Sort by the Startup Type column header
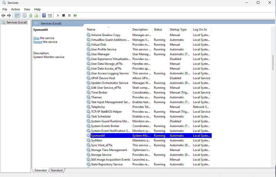Image resolution: width=276 pixels, height=177 pixels. pyautogui.click(x=178, y=29)
